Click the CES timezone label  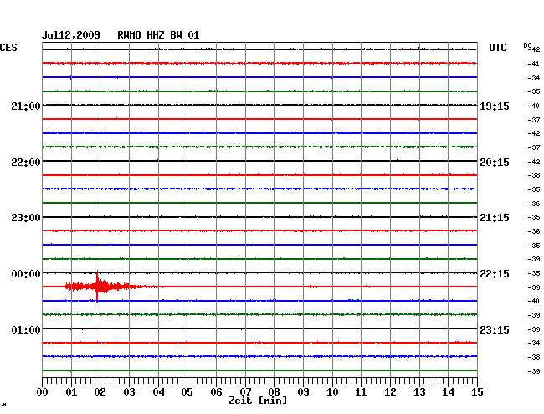[8, 48]
